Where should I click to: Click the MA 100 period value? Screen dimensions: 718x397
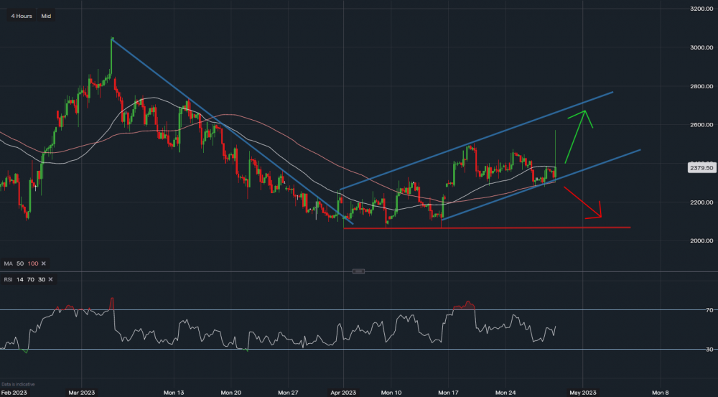(x=34, y=263)
